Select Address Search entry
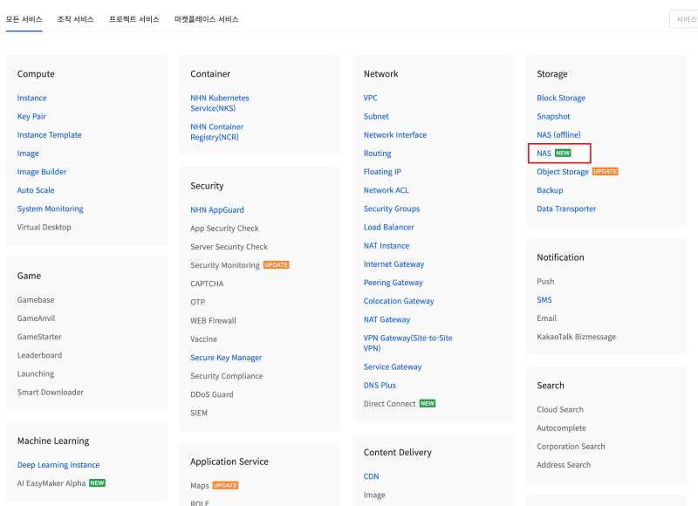The height and width of the screenshot is (506, 698). (564, 465)
